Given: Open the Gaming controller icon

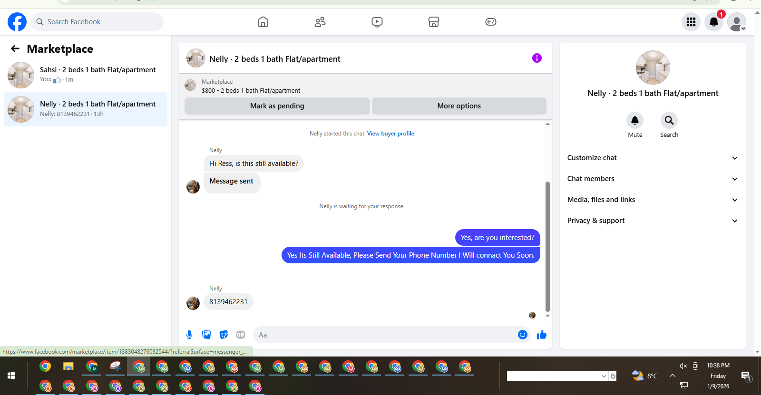Looking at the screenshot, I should click(491, 22).
